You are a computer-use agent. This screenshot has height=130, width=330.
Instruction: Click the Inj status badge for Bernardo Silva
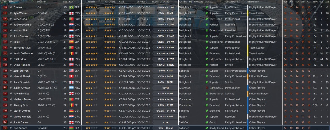coord(5,48)
